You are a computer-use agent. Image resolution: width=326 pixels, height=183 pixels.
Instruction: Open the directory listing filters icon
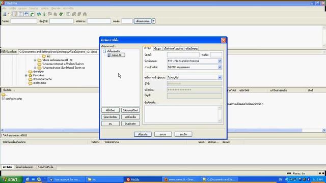[68, 14]
